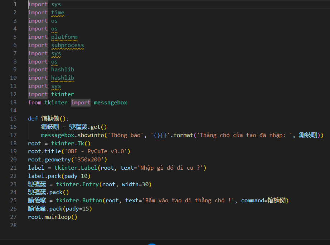
Task: Click underlined 'hashlib' on line 10
Action: [x=63, y=78]
